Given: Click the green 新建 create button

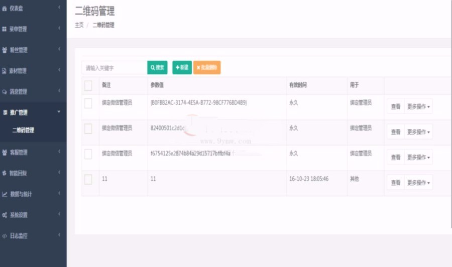Looking at the screenshot, I should point(182,67).
